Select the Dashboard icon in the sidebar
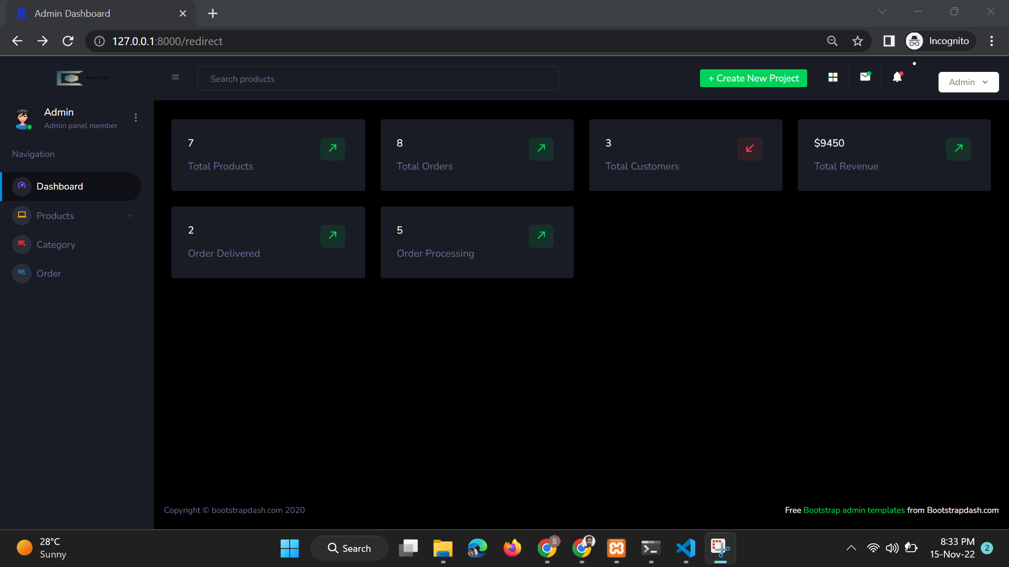The height and width of the screenshot is (567, 1009). point(22,186)
